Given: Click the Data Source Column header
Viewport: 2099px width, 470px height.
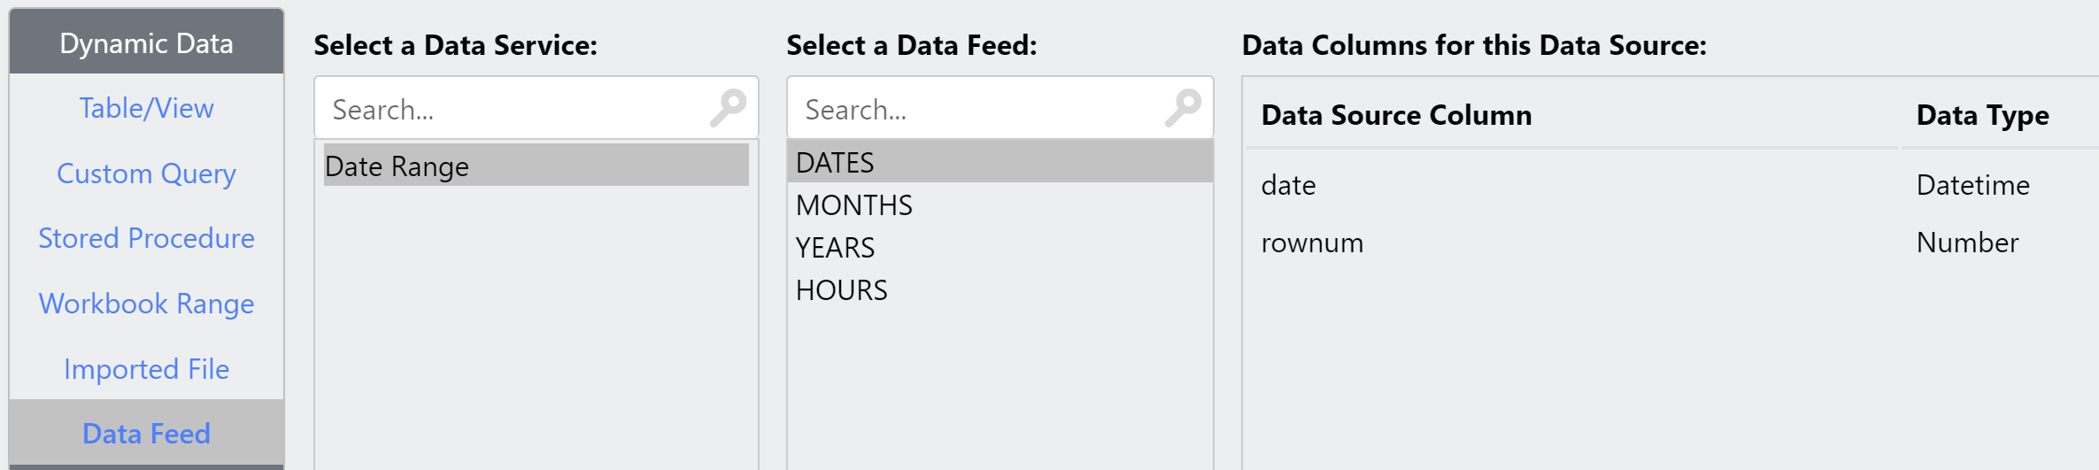Looking at the screenshot, I should point(1396,115).
